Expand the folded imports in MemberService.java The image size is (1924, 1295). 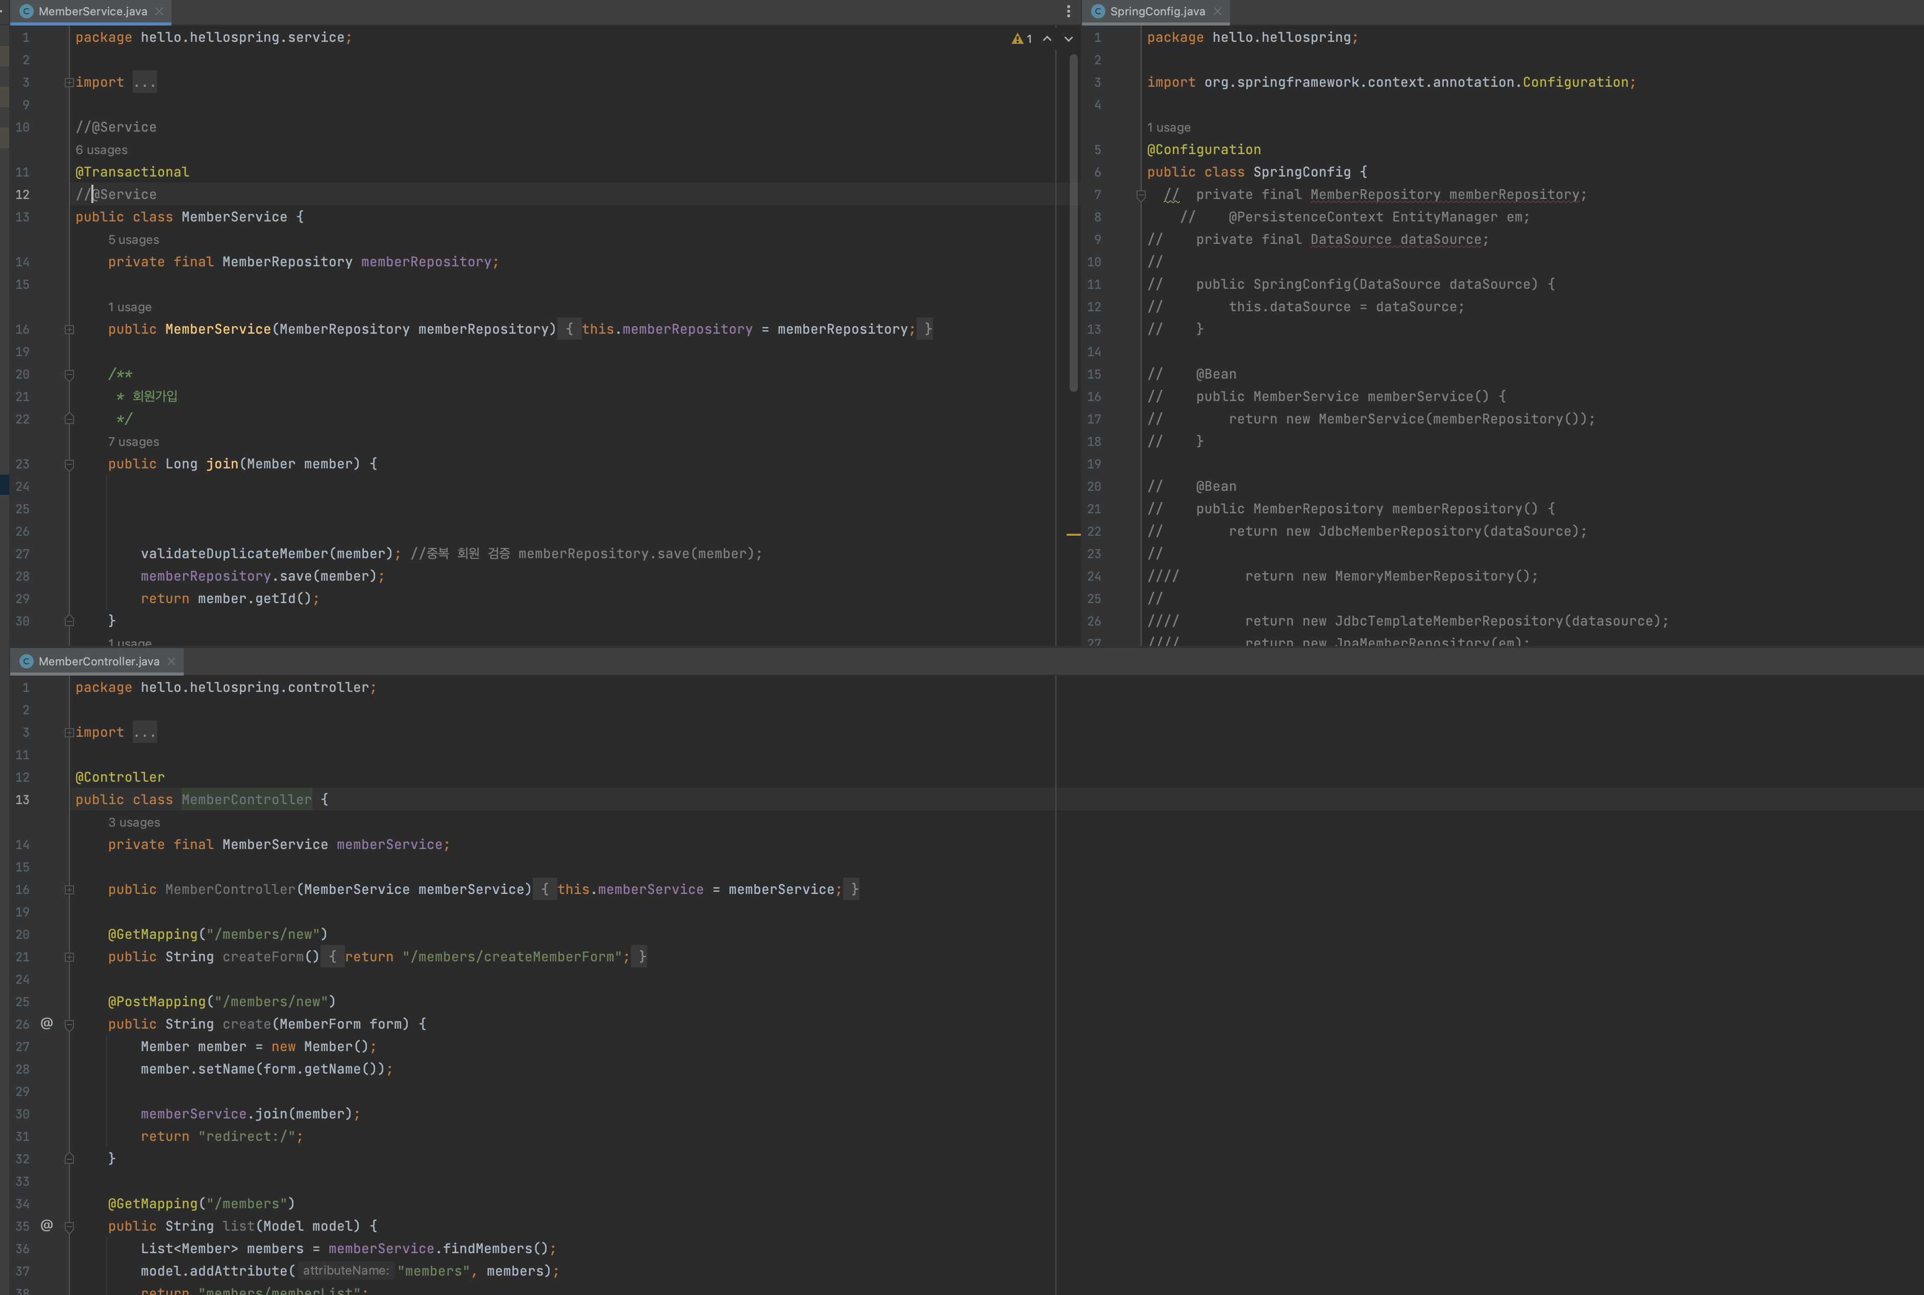[x=69, y=83]
